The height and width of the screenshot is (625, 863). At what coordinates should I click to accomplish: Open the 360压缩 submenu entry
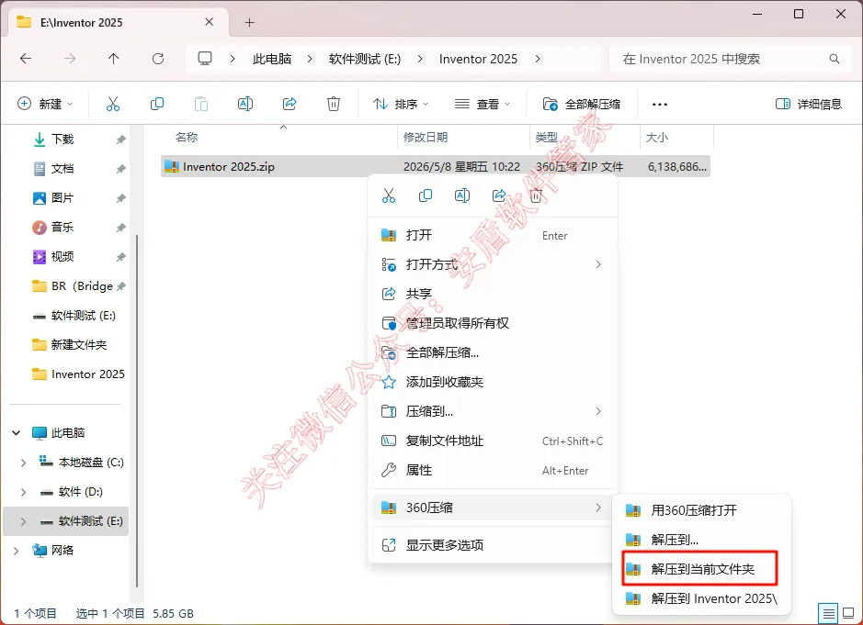(493, 508)
